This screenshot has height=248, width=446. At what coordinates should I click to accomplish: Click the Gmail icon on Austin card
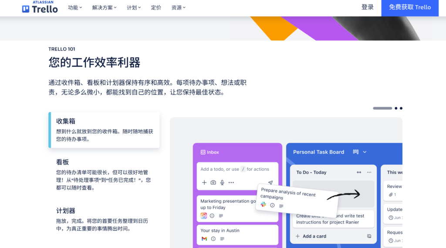coord(204,239)
